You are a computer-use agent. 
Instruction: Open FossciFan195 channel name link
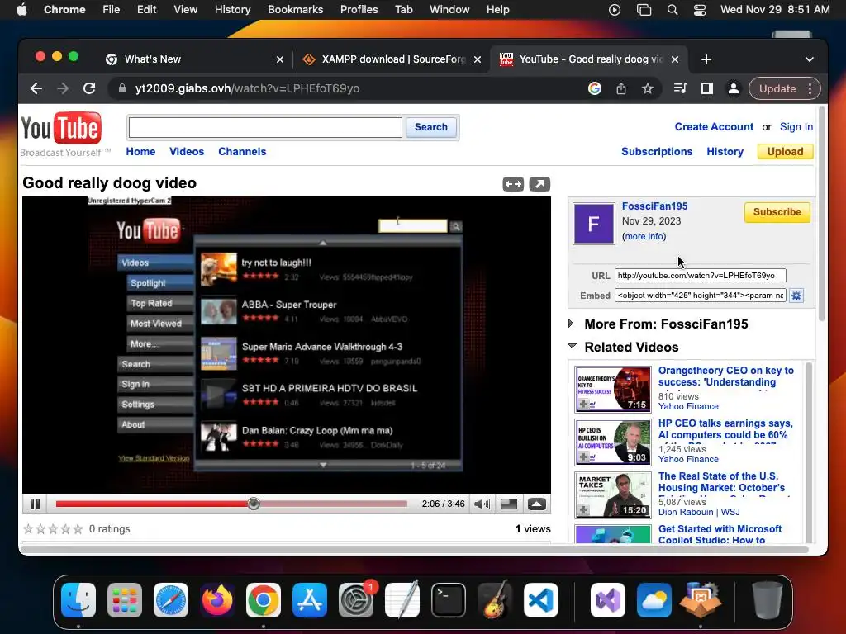654,206
